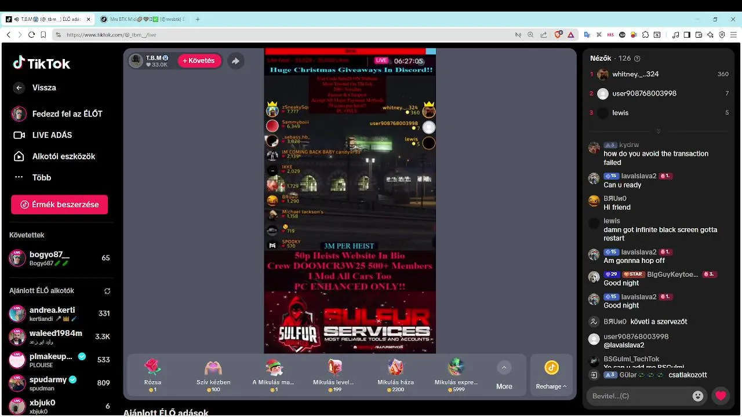Expand the More gifts panel
The height and width of the screenshot is (417, 742).
point(504,375)
